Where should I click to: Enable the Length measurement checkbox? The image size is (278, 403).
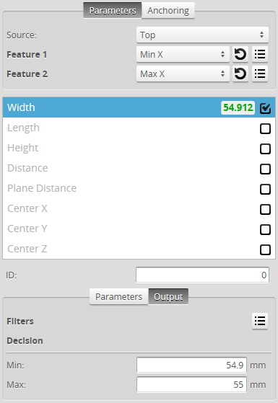pos(265,128)
